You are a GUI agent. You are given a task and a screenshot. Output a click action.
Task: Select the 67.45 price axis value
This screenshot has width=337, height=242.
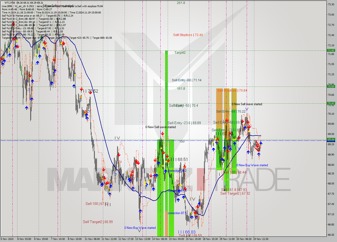[x=331, y=204]
